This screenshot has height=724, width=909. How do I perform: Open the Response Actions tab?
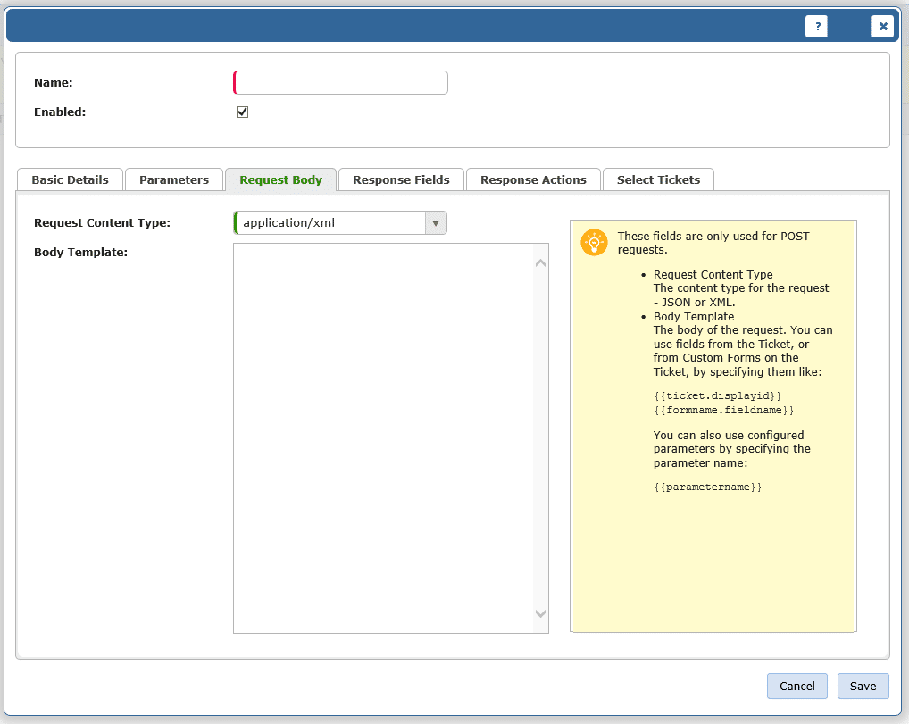[533, 179]
